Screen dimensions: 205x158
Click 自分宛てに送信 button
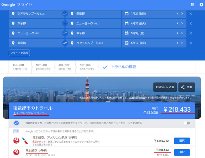pyautogui.click(x=165, y=87)
